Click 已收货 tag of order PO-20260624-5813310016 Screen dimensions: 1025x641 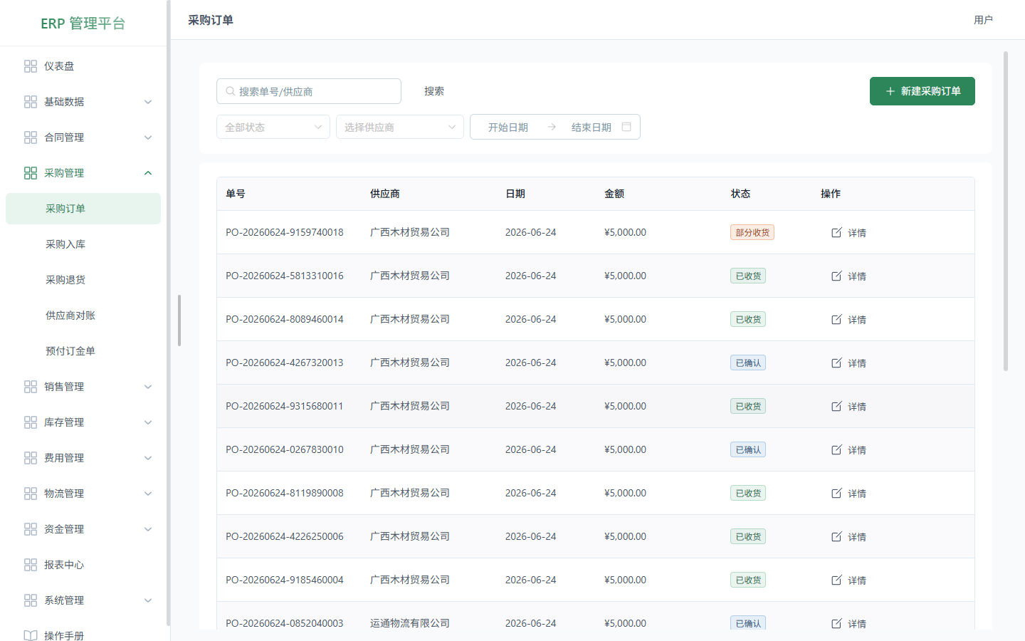tap(748, 276)
